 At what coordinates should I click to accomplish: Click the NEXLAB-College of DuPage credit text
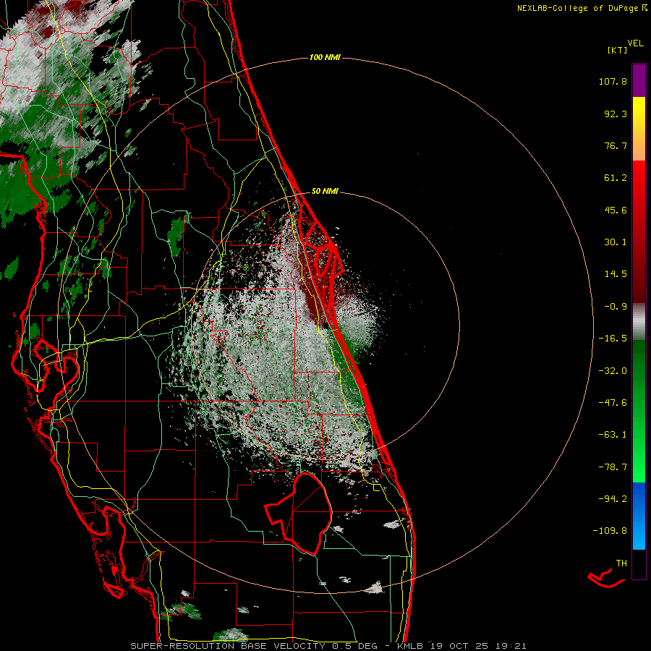pos(579,8)
